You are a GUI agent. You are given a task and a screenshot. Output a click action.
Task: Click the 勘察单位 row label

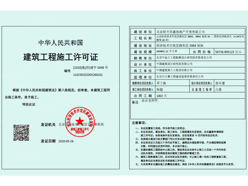point(143,58)
